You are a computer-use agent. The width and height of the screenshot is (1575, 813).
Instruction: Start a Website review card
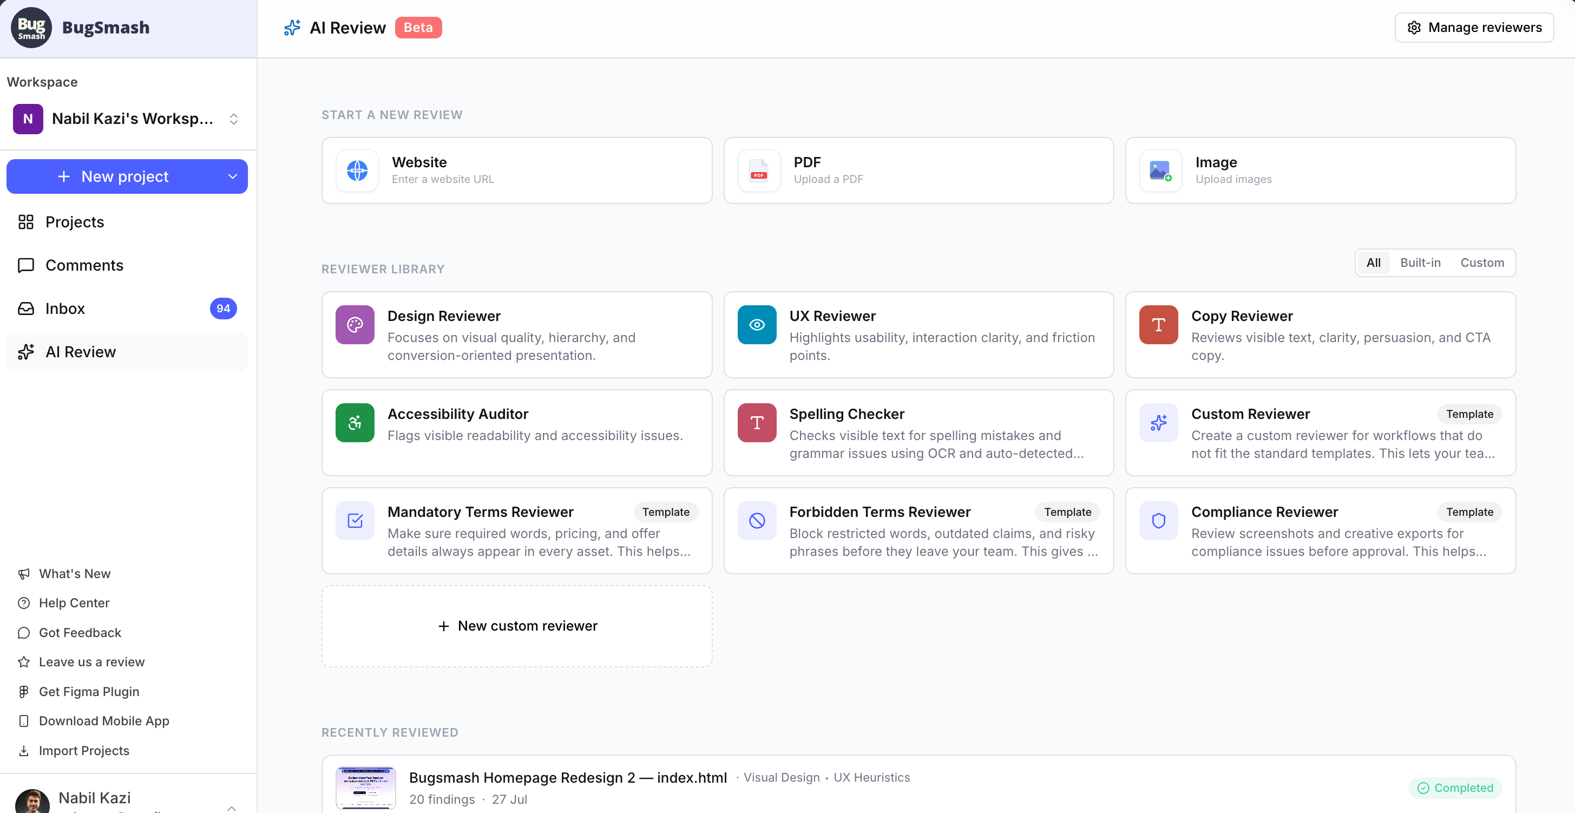pos(517,171)
